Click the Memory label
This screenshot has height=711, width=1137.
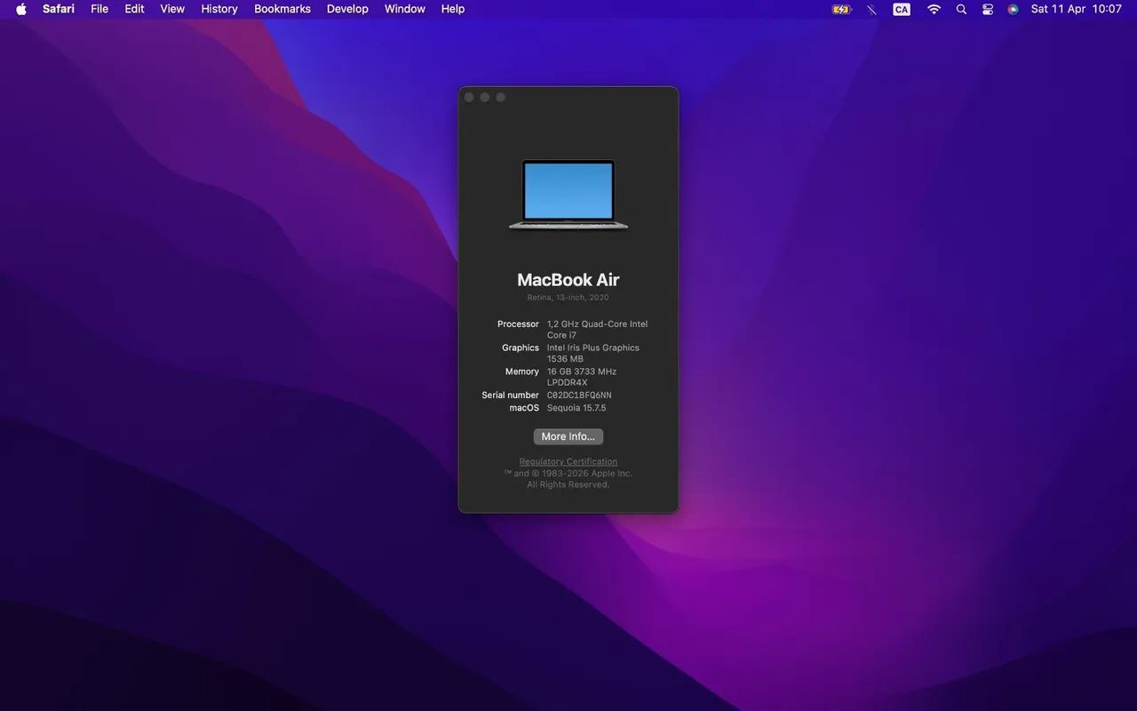[522, 371]
